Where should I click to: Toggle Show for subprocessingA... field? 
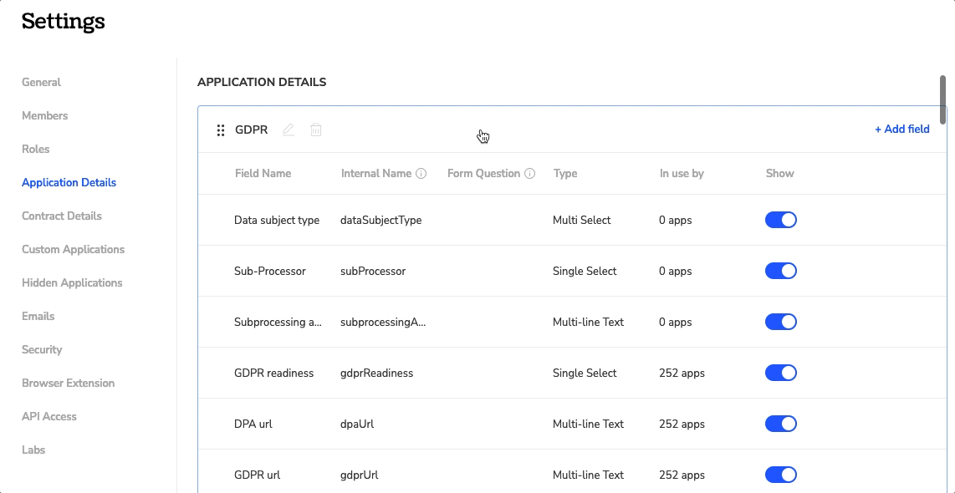(x=781, y=322)
